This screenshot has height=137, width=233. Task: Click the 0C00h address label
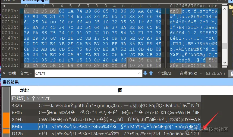tap(10, 16)
